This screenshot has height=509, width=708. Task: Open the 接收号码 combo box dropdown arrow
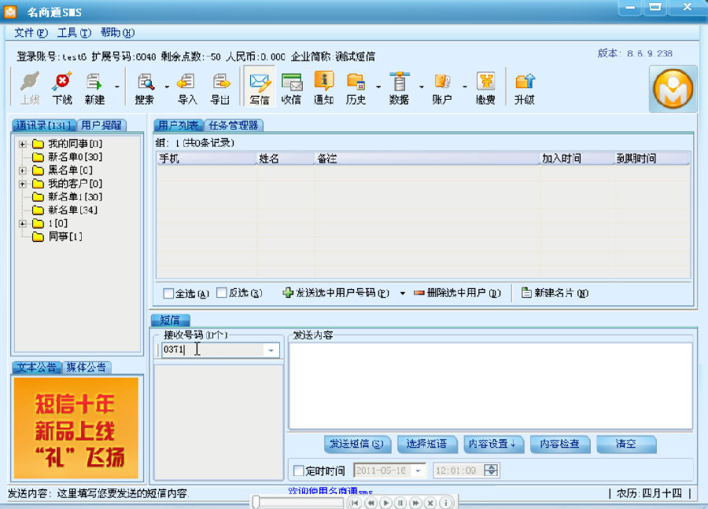point(271,350)
